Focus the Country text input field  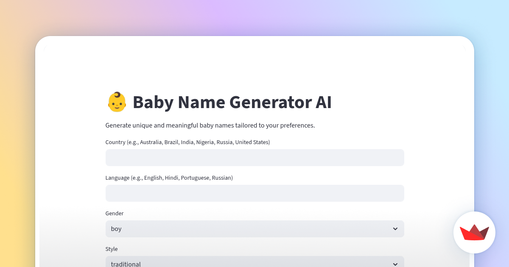[x=255, y=158]
